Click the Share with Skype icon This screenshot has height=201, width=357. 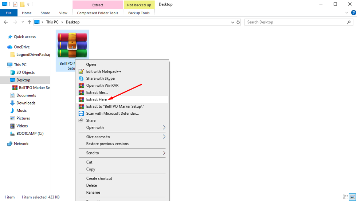[x=81, y=79]
